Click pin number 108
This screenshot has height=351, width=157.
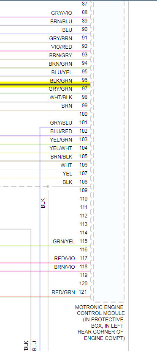click(84, 182)
